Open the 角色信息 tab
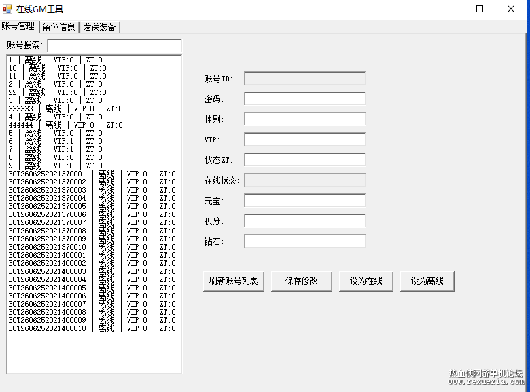This screenshot has width=530, height=392. pyautogui.click(x=59, y=27)
